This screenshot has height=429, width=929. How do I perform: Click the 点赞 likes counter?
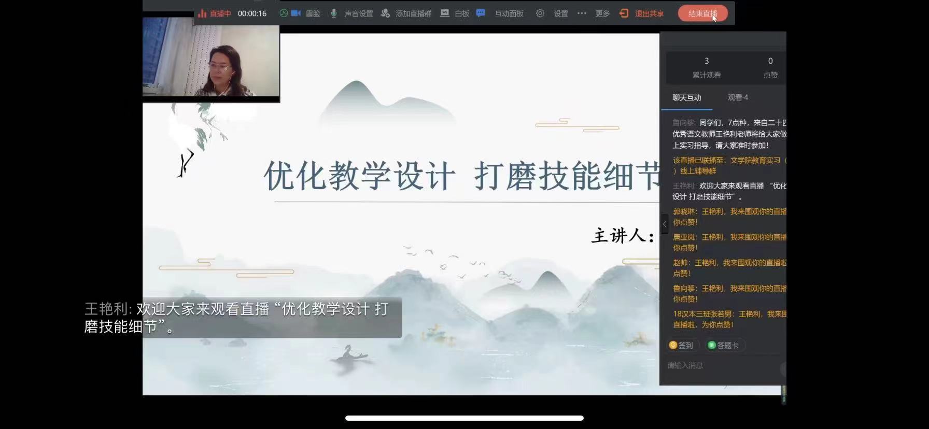(770, 67)
